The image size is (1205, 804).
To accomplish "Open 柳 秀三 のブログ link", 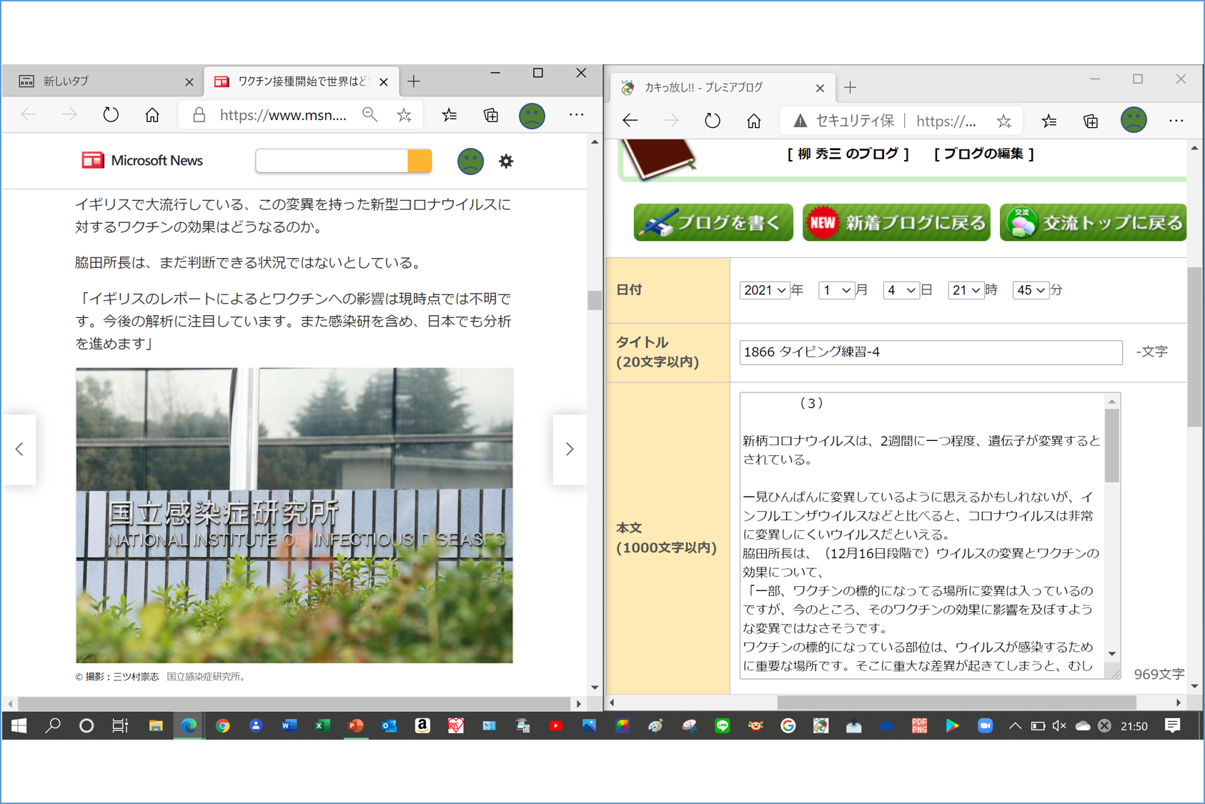I will tap(848, 154).
